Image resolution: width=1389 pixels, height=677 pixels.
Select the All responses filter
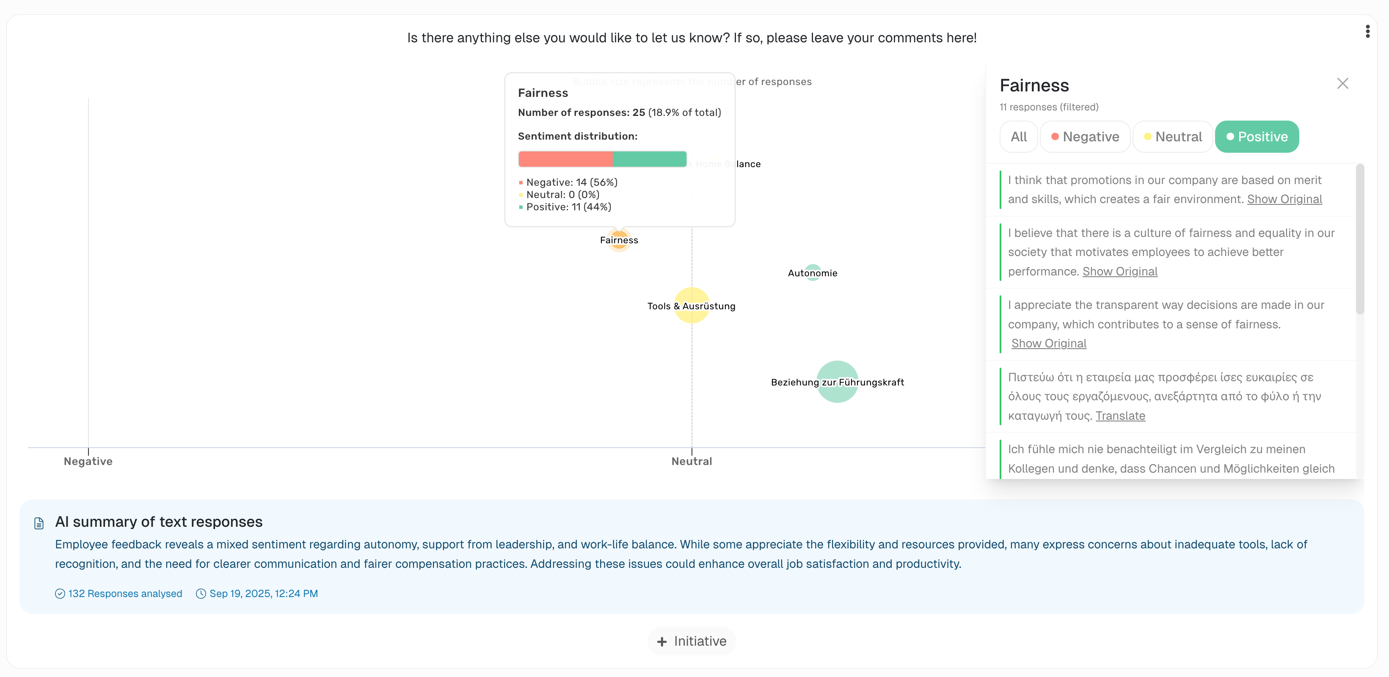point(1019,136)
